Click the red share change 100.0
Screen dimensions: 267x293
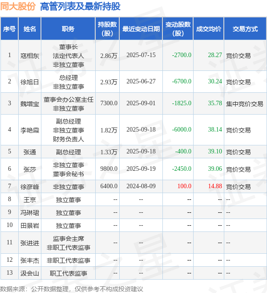click(184, 186)
